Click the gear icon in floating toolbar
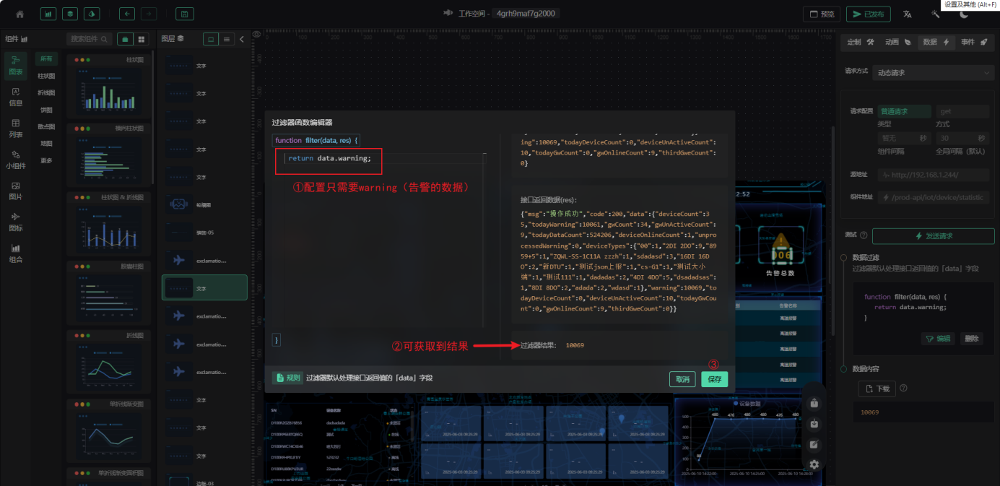This screenshot has height=486, width=1000. 814,464
